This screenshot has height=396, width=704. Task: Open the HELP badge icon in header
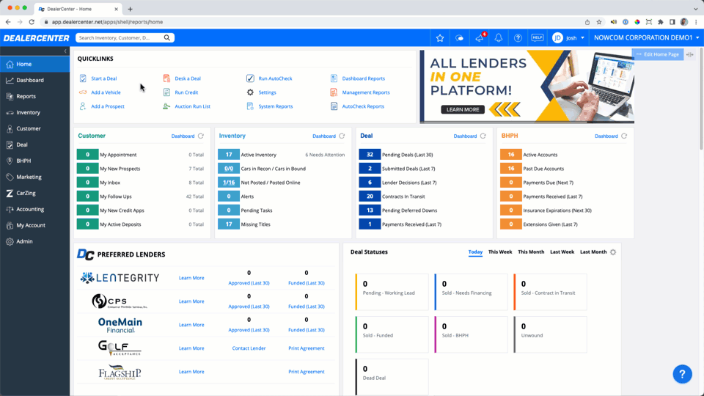pyautogui.click(x=538, y=37)
